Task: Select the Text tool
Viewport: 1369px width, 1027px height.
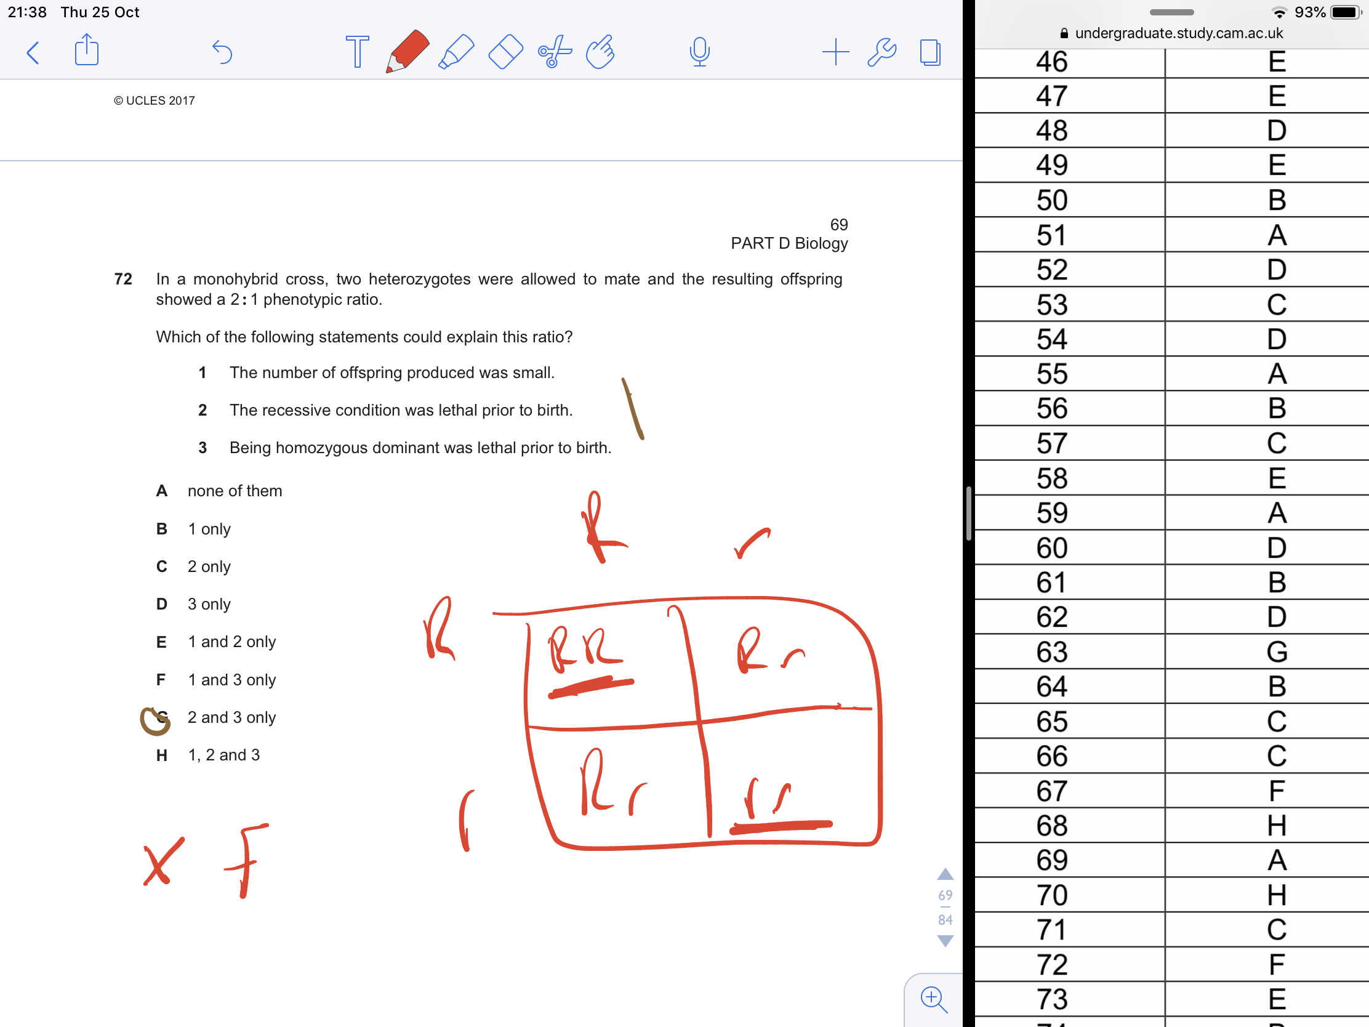Action: click(358, 52)
